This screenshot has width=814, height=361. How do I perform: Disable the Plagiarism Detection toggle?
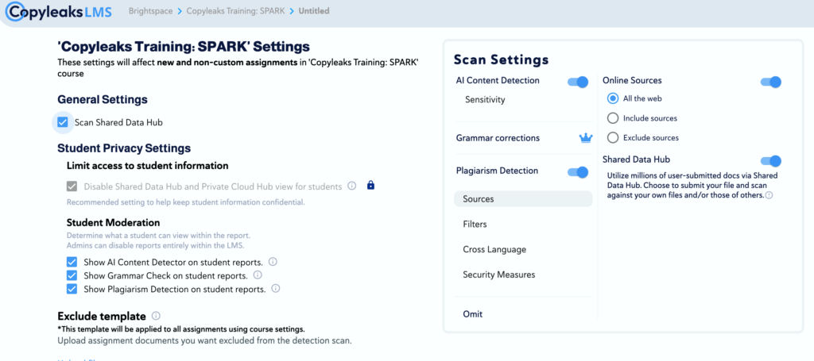(x=578, y=171)
